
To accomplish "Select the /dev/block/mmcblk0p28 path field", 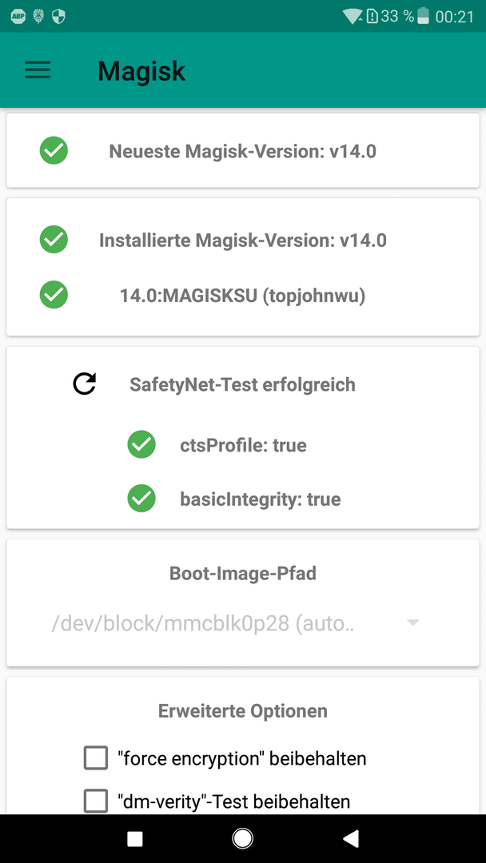I will [235, 623].
